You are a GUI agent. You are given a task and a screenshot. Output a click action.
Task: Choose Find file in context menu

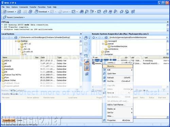(x=118, y=81)
